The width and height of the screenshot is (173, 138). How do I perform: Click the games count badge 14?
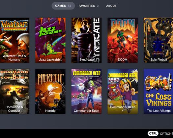[70, 6]
